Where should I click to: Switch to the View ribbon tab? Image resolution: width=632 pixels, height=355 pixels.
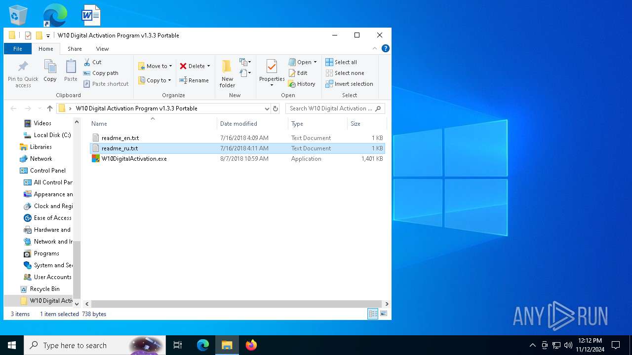(102, 49)
